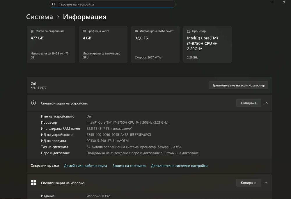Open Домейн или работна група link

pyautogui.click(x=86, y=166)
